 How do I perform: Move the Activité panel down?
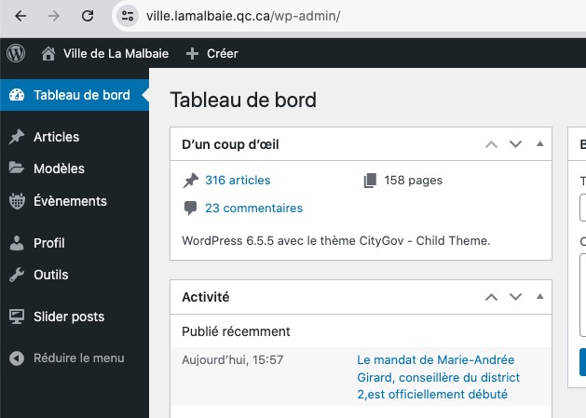click(x=515, y=297)
